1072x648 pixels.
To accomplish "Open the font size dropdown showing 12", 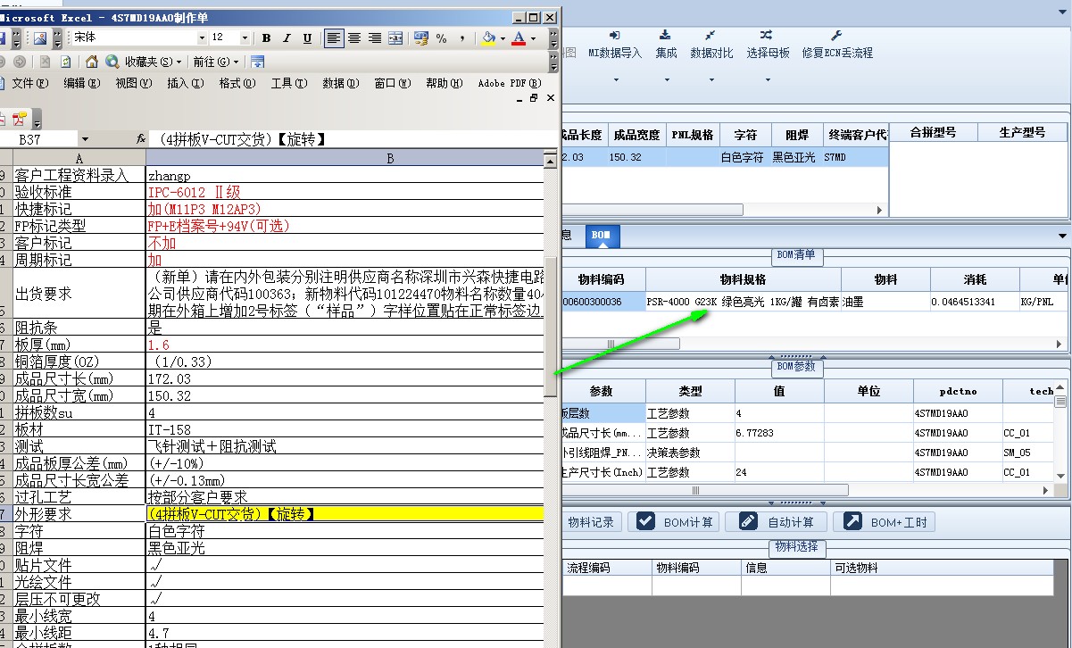I will click(x=245, y=37).
